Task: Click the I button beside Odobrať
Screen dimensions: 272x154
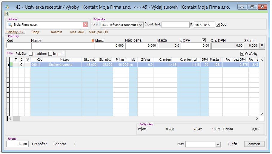Action: 75,144
